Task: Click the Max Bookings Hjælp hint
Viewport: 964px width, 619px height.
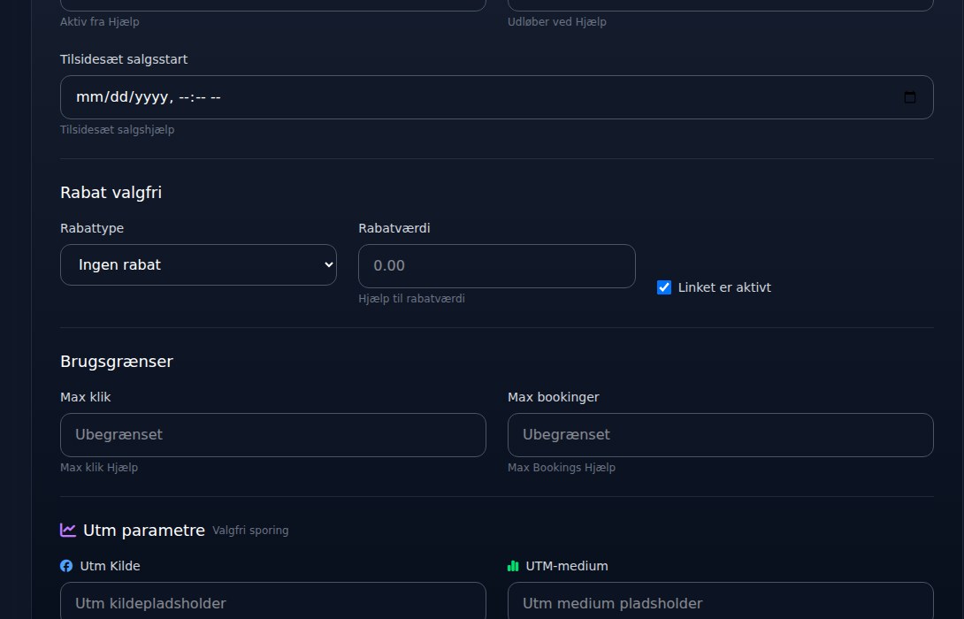Action: pyautogui.click(x=562, y=468)
